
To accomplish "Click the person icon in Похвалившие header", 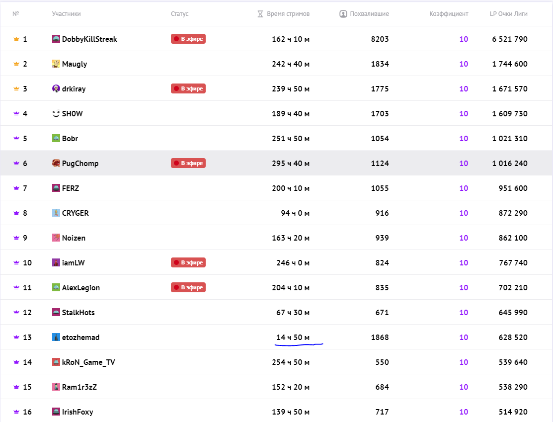I will [x=343, y=14].
